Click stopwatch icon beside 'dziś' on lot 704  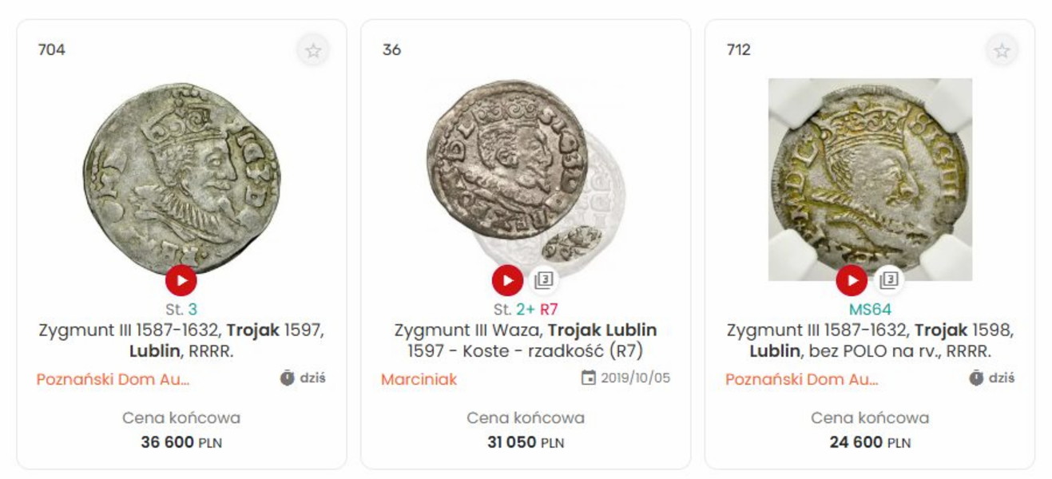288,378
